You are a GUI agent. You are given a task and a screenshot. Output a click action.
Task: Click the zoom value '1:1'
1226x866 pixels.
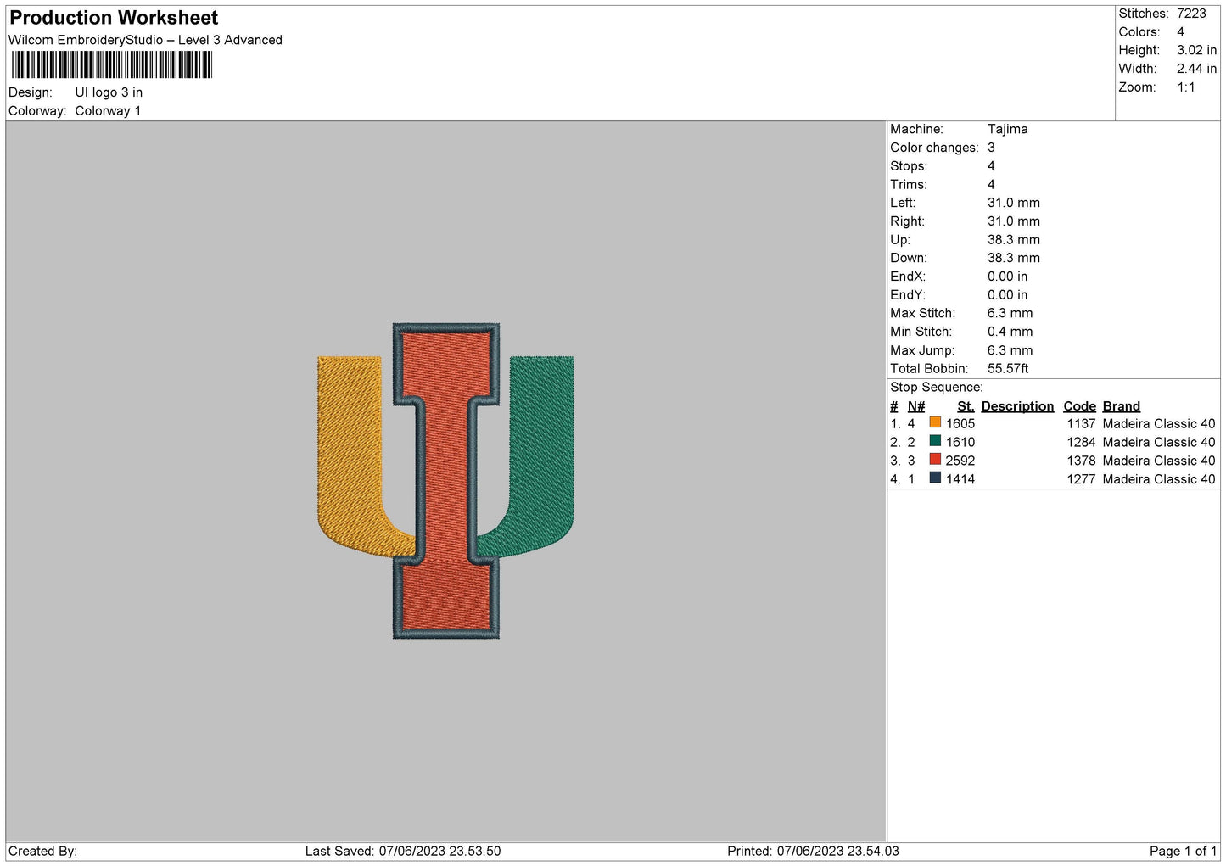pyautogui.click(x=1185, y=87)
